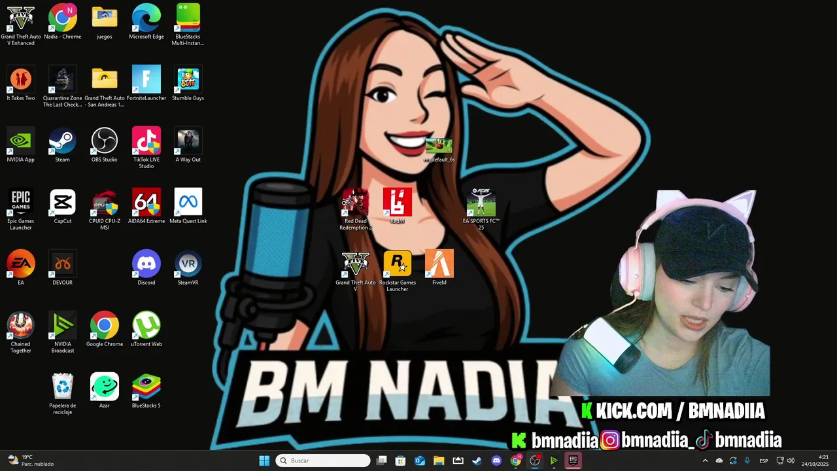This screenshot has height=471, width=837.
Task: Open the juegos folder
Action: [105, 23]
